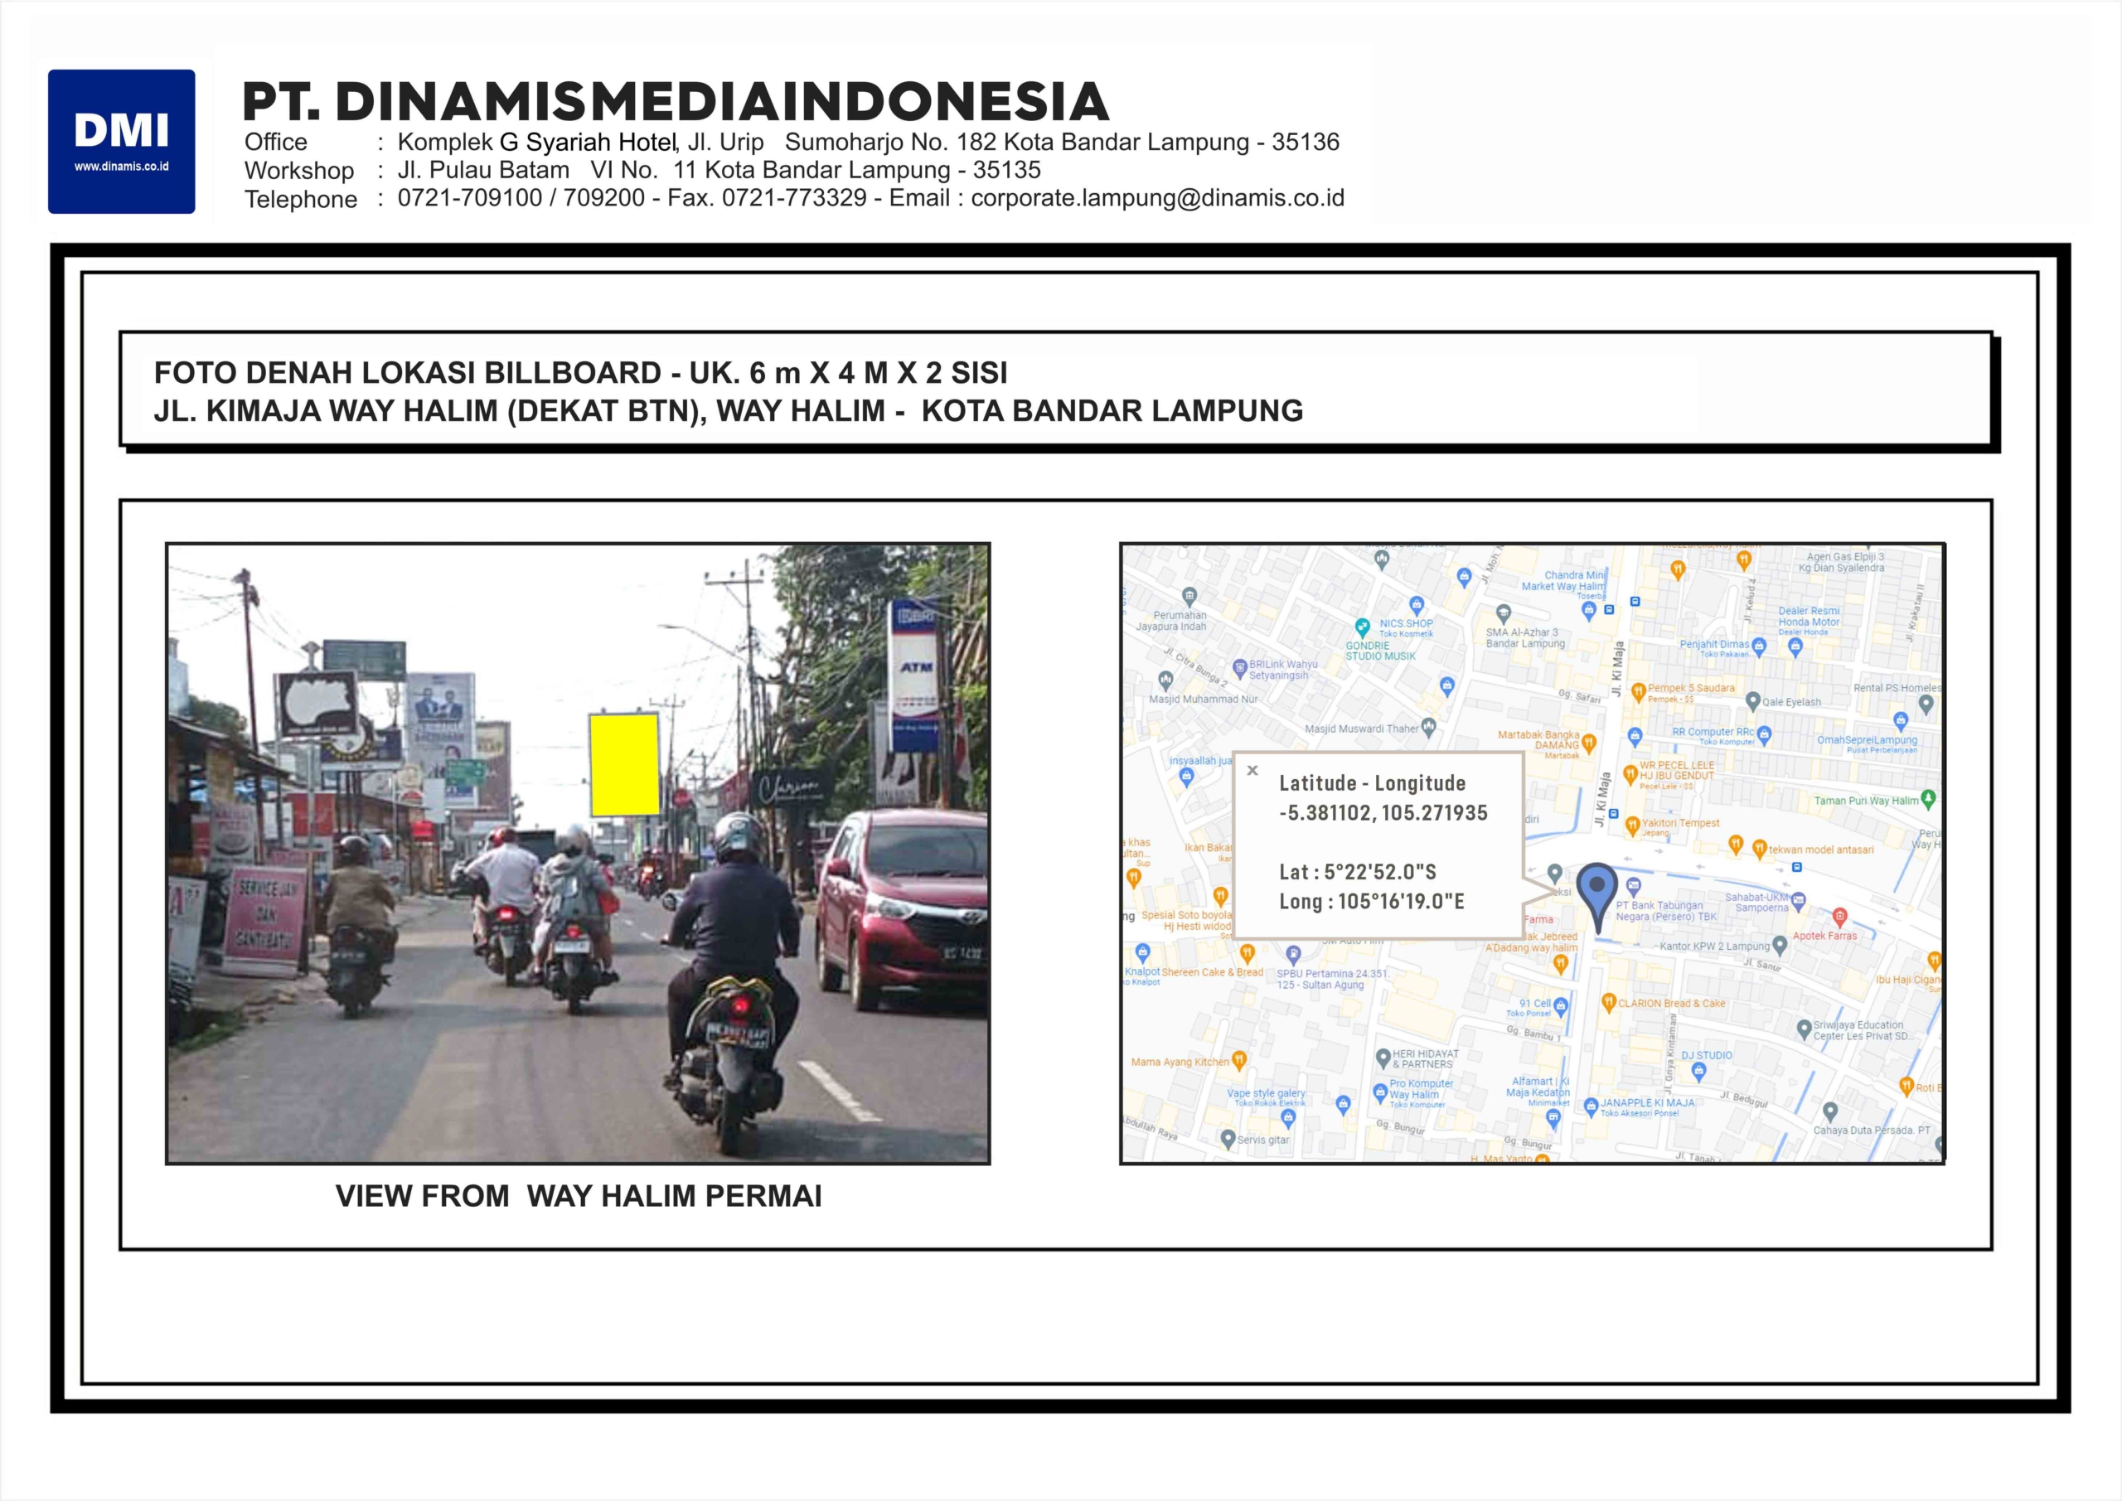Click the 91 Cell shop pin
This screenshot has height=1501, width=2122.
pyautogui.click(x=1561, y=1006)
